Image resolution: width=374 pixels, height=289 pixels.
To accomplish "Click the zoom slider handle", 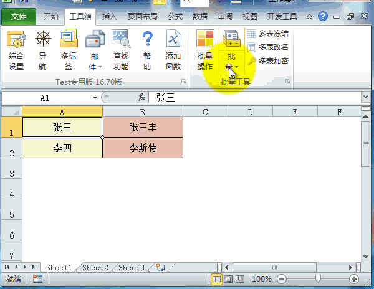I will (318, 279).
